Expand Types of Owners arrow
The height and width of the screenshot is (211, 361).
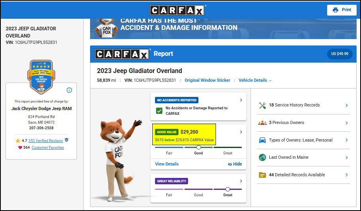tap(347, 140)
